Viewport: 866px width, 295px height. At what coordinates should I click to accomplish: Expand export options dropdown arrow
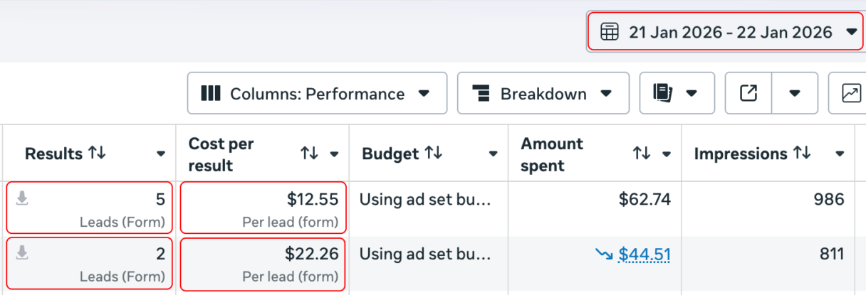pyautogui.click(x=795, y=93)
